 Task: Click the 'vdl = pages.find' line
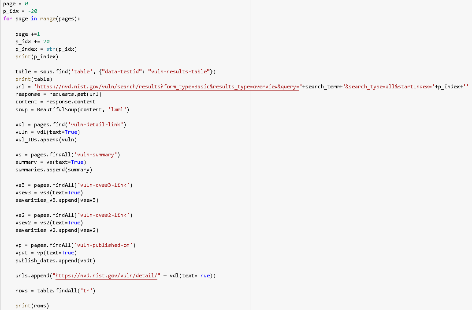(71, 125)
